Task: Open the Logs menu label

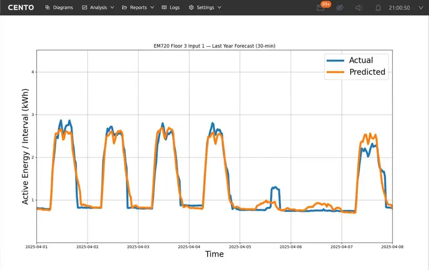Action: point(174,8)
